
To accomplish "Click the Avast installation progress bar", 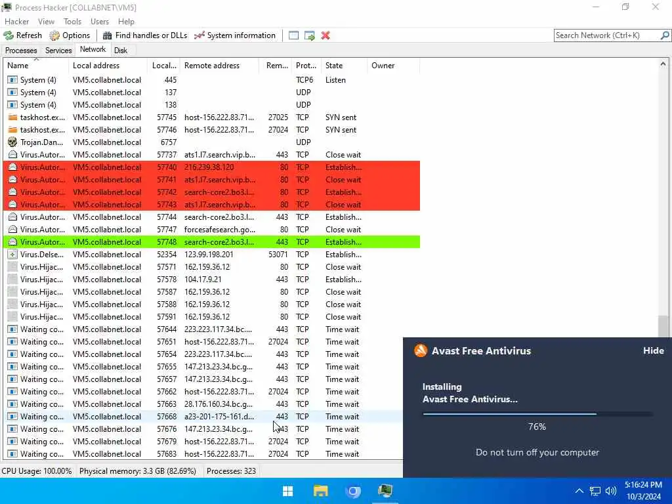I will (537, 414).
